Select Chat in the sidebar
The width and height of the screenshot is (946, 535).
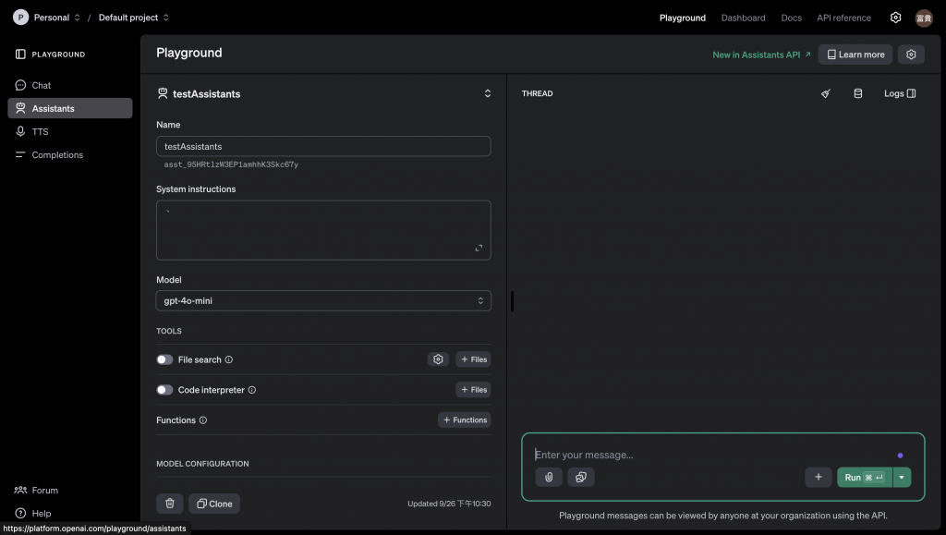pyautogui.click(x=70, y=85)
